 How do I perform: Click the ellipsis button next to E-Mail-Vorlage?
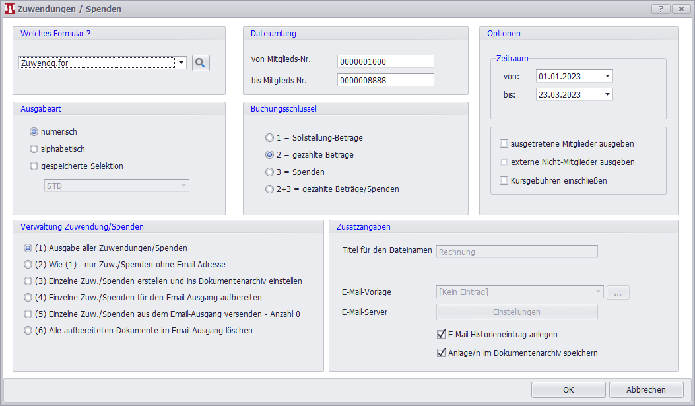pos(618,292)
